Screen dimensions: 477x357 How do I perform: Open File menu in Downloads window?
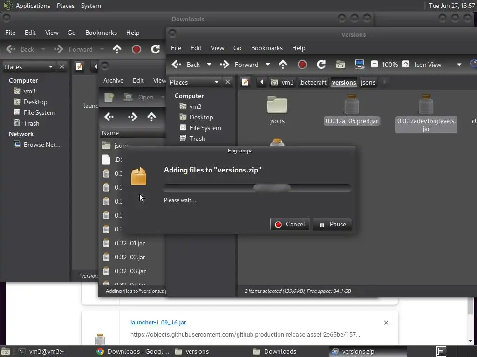tap(10, 33)
